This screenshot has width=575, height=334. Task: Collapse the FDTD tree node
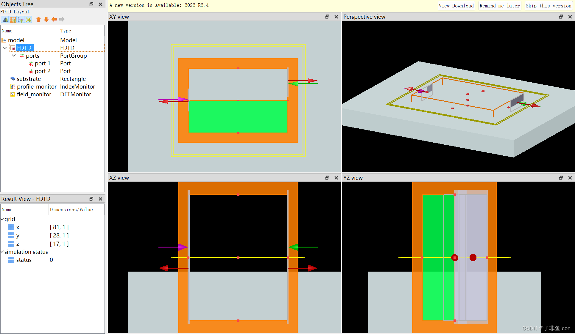coord(5,48)
